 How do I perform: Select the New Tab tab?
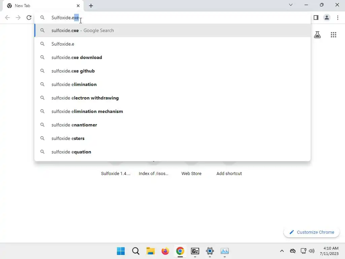click(43, 6)
